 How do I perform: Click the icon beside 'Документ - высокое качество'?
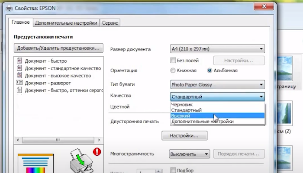(19, 75)
